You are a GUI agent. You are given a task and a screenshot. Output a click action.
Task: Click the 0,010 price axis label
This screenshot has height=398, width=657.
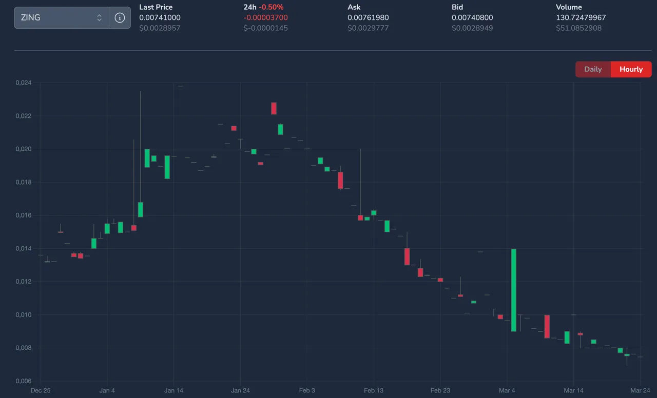24,315
